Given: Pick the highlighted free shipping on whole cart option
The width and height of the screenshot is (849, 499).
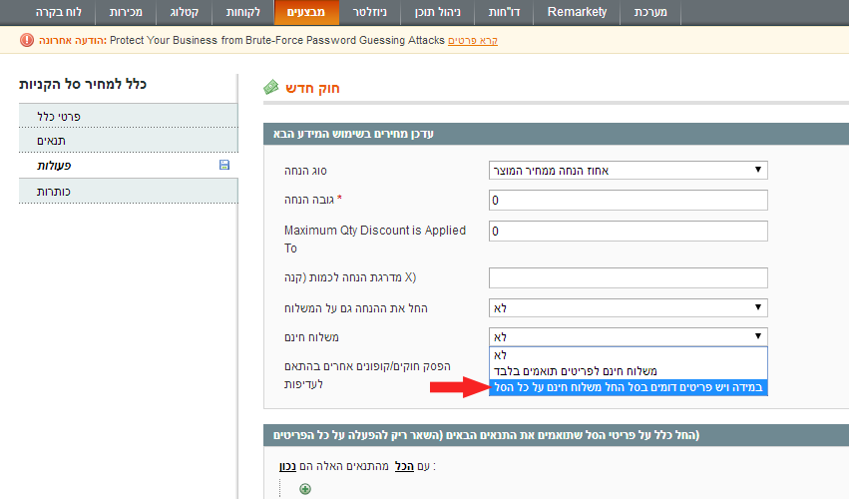Looking at the screenshot, I should point(628,386).
